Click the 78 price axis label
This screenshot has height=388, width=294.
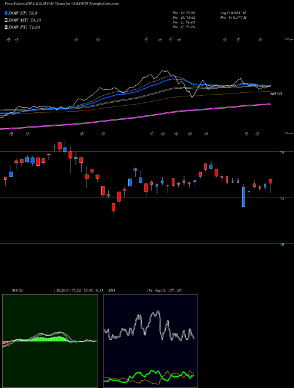coord(282,153)
